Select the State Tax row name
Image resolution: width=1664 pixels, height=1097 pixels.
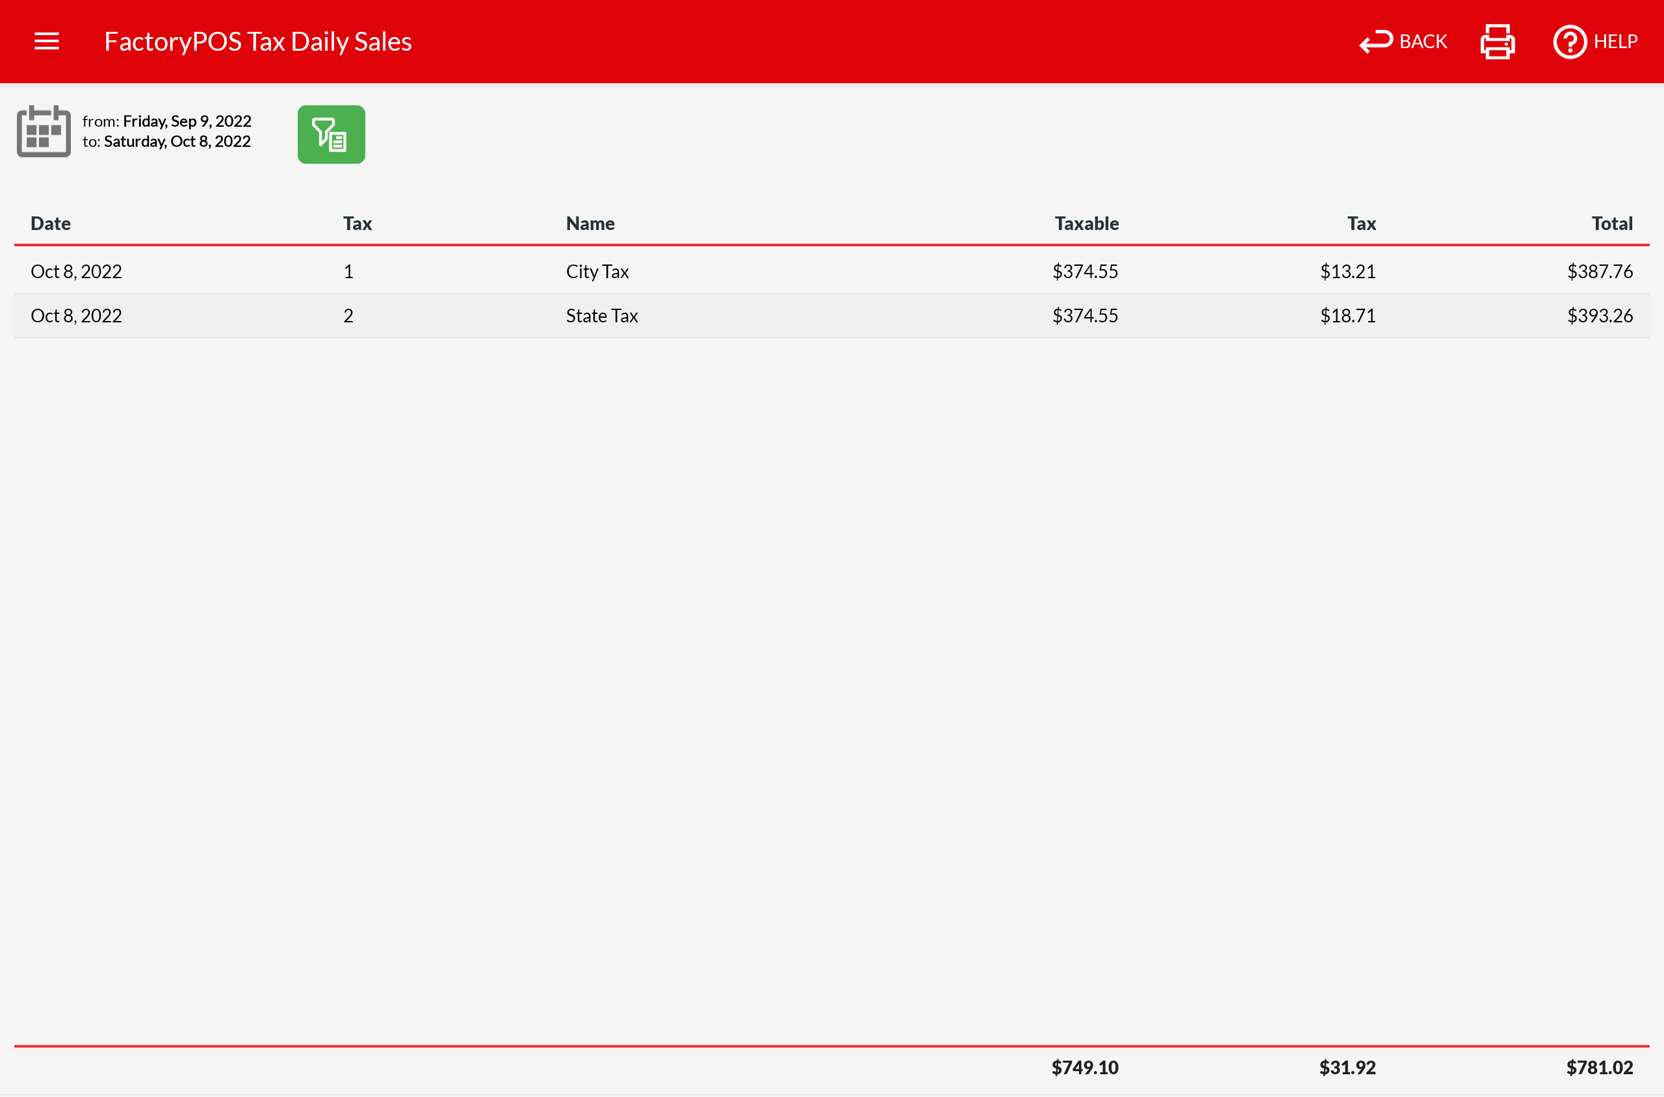click(601, 316)
